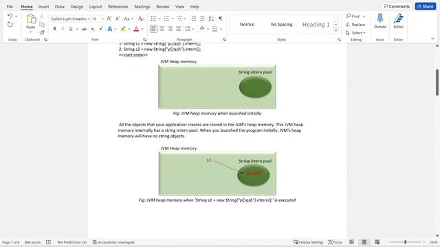The width and height of the screenshot is (440, 247).
Task: Click Accessibility: Investigate in status bar
Action: pos(113,242)
